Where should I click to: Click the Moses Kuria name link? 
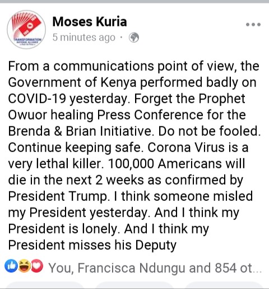pyautogui.click(x=90, y=22)
